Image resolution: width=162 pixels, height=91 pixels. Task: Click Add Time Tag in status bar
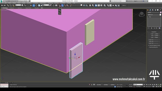pos(119,87)
